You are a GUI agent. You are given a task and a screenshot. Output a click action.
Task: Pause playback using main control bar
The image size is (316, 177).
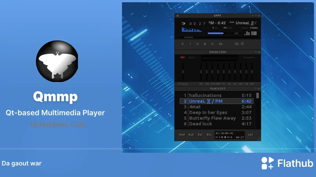197,44
